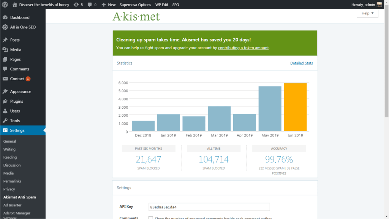Image resolution: width=389 pixels, height=219 pixels.
Task: Open the New content menu
Action: click(x=108, y=5)
